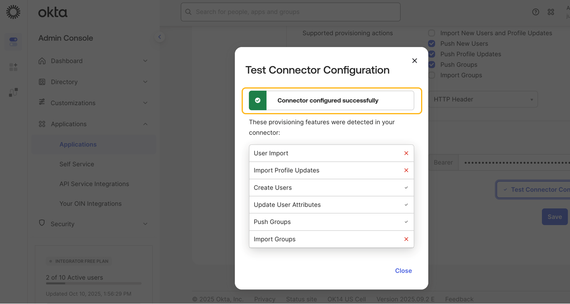Screen dimensions: 570x304
Task: Open the HTTP Header dropdown
Action: click(483, 99)
